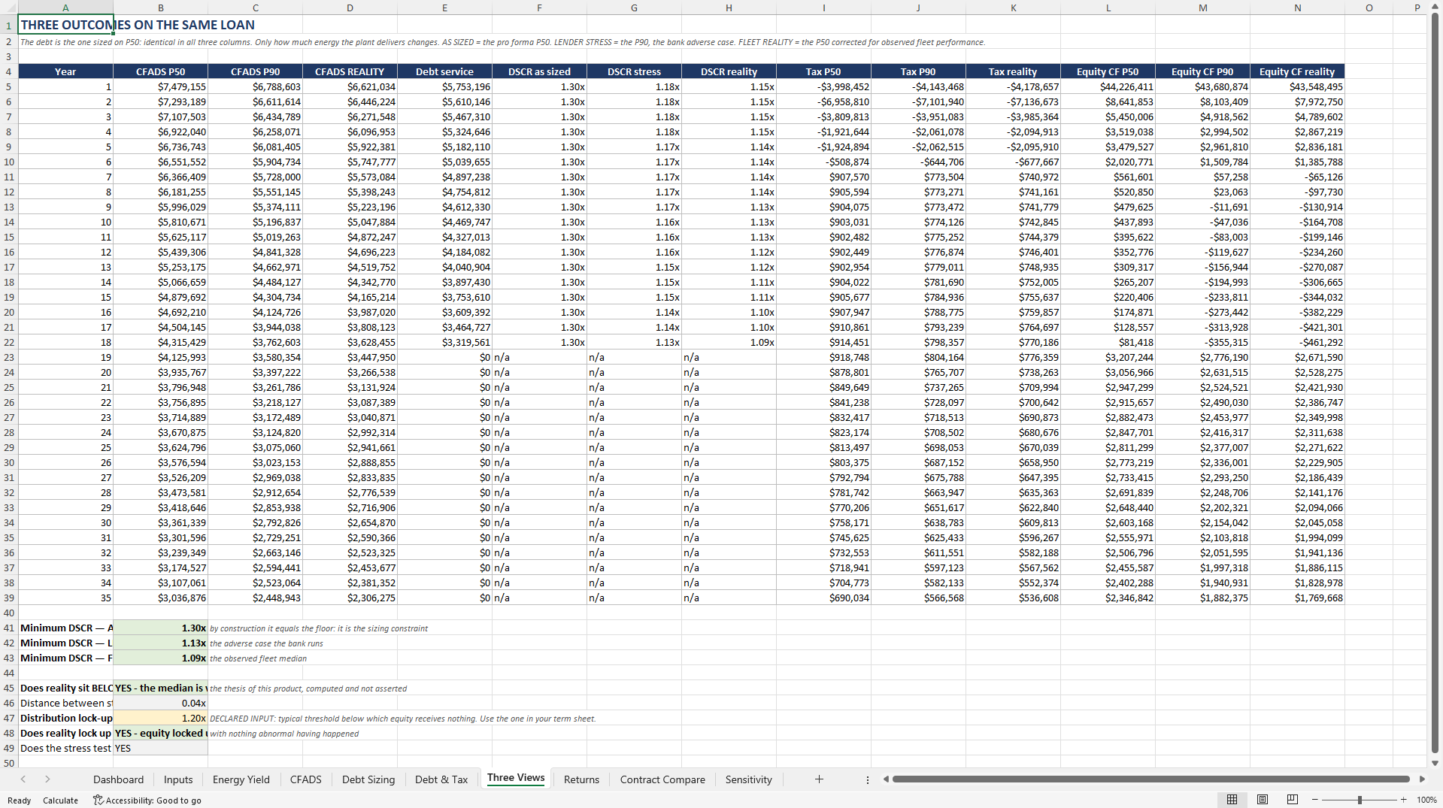Open the Dashboard sheet tab

[x=118, y=779]
